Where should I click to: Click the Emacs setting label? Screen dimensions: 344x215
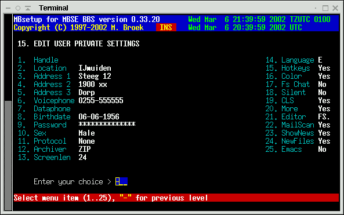tap(292, 149)
